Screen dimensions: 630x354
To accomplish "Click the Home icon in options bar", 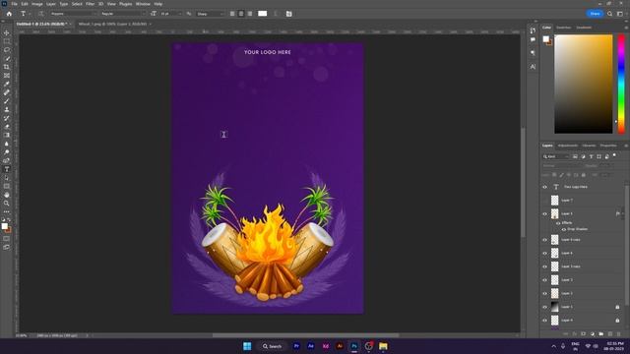I will [x=9, y=14].
